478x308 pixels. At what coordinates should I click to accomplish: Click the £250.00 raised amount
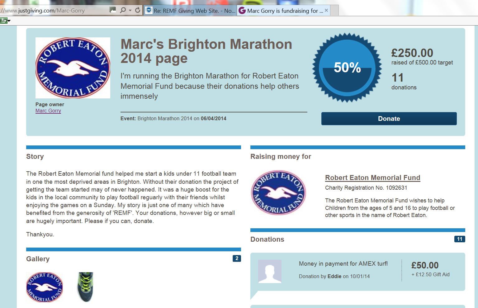412,53
